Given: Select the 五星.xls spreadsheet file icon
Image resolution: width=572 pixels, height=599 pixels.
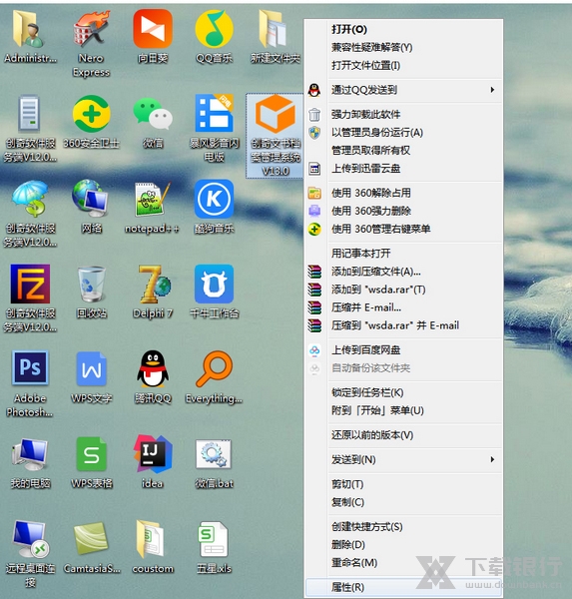Looking at the screenshot, I should tap(214, 547).
